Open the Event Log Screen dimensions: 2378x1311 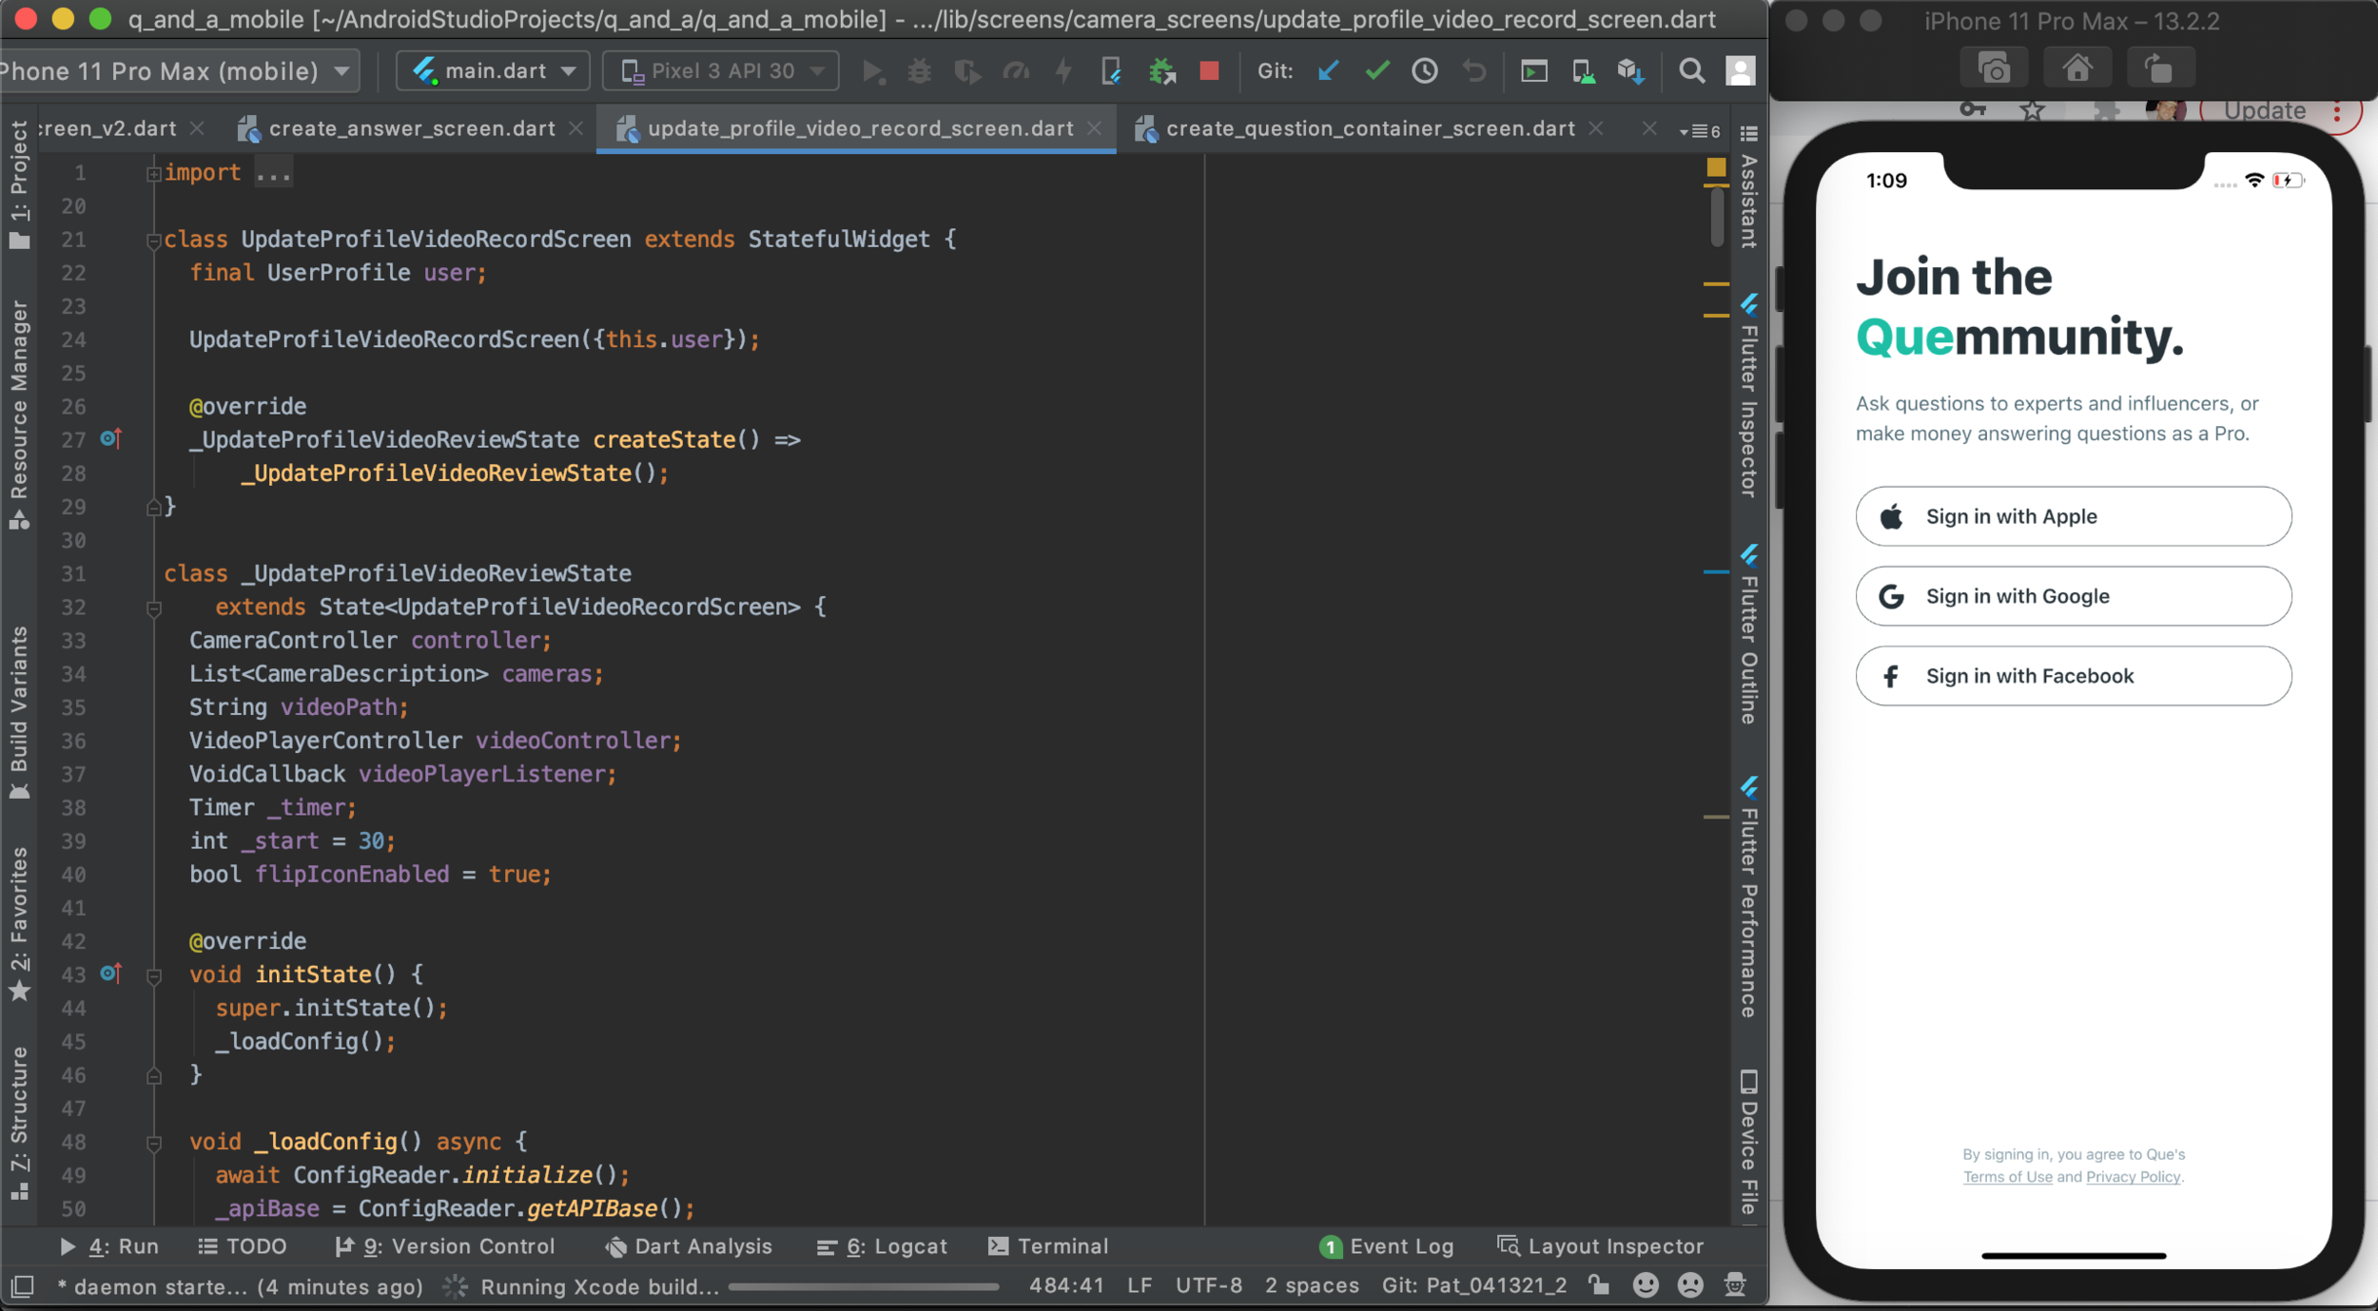(x=1387, y=1246)
